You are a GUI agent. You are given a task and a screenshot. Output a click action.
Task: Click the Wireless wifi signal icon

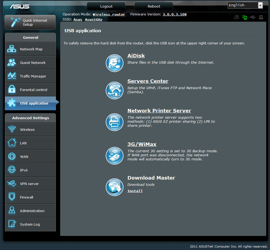pyautogui.click(x=12, y=129)
